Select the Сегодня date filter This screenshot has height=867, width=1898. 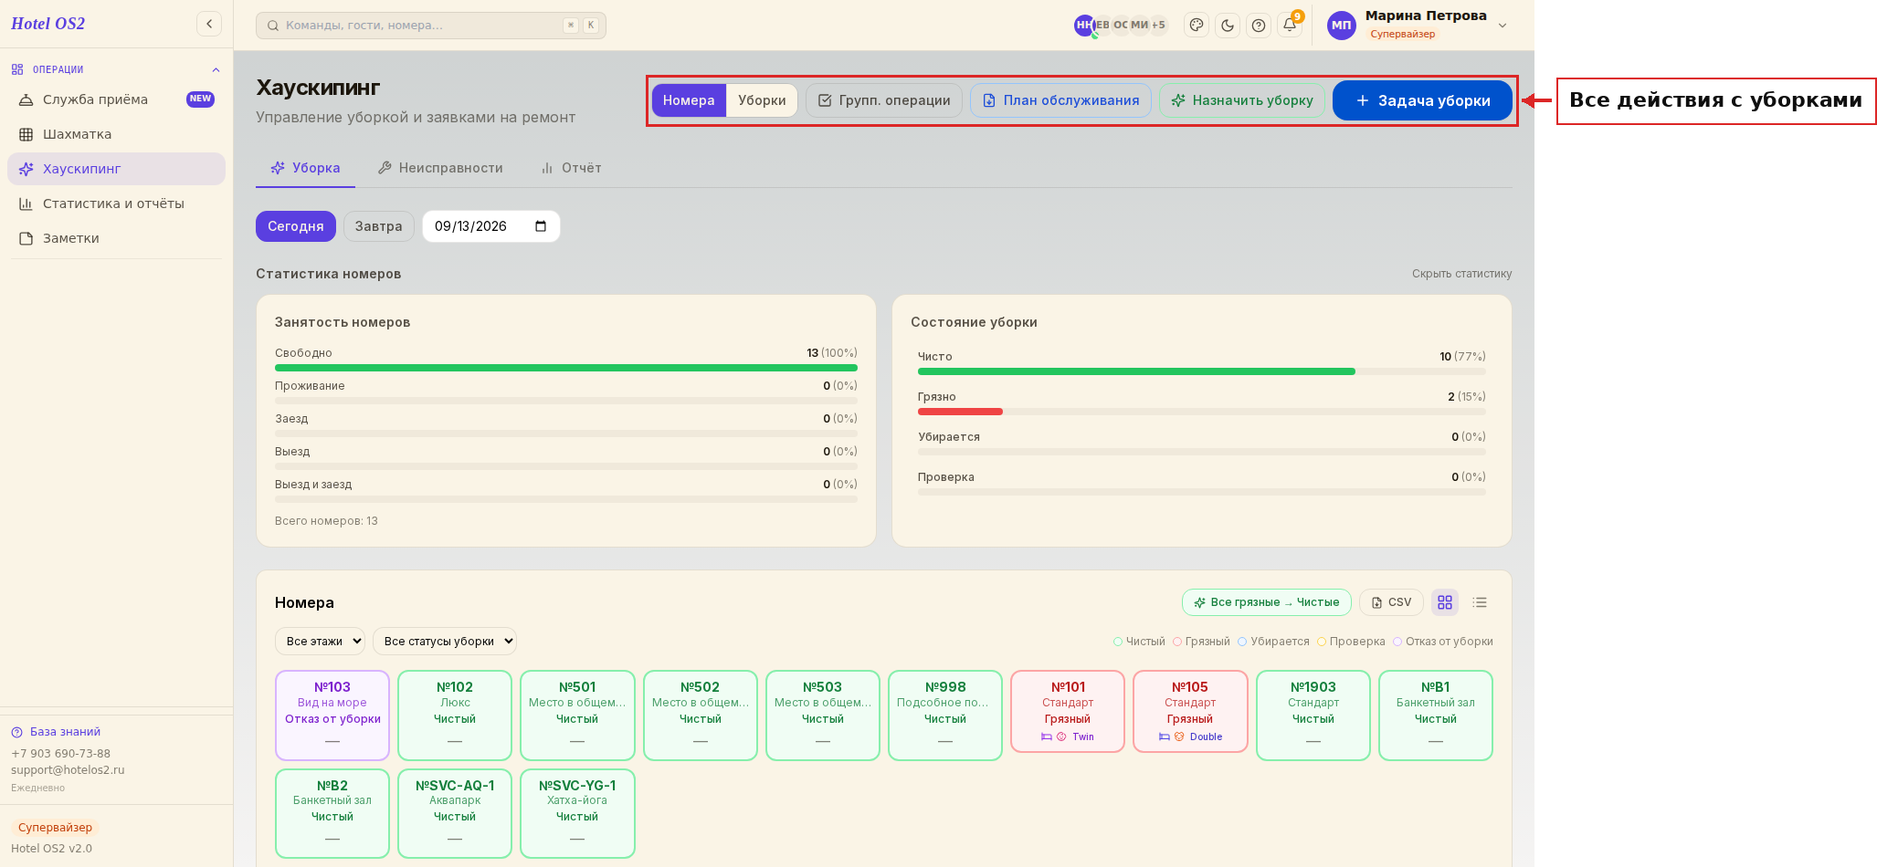click(x=295, y=226)
